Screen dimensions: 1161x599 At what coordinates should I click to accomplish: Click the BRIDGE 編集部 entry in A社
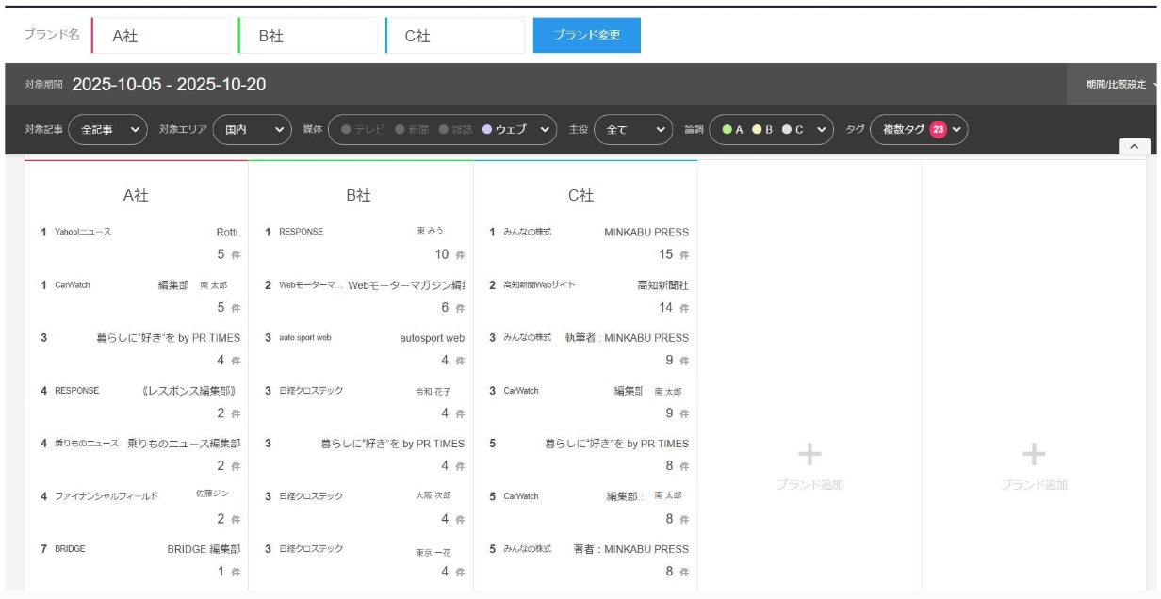[204, 549]
